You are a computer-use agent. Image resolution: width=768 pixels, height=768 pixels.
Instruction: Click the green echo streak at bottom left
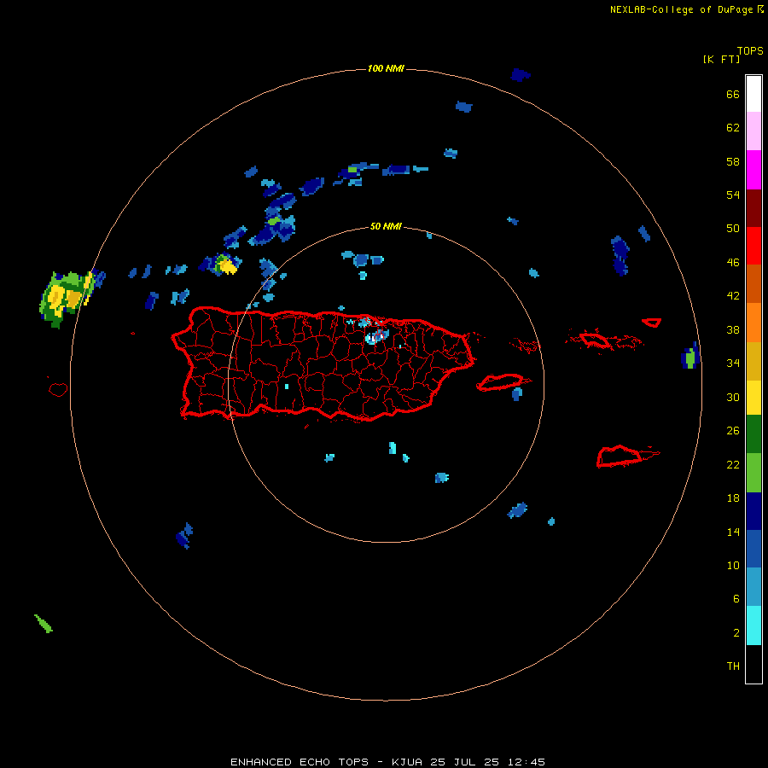pyautogui.click(x=44, y=624)
